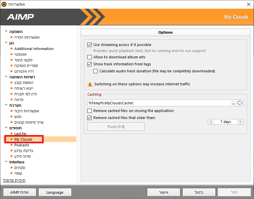Select My Clouds in the tree
This screenshot has width=254, height=199.
pos(23,139)
